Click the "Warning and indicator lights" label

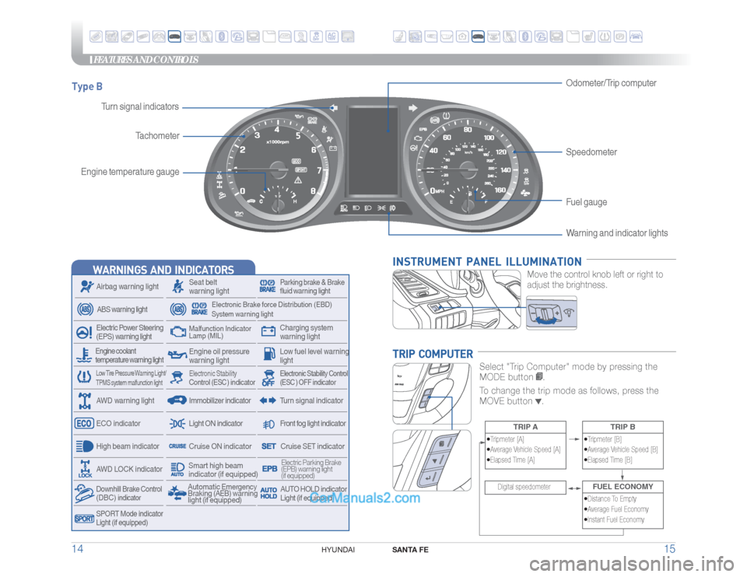[617, 233]
